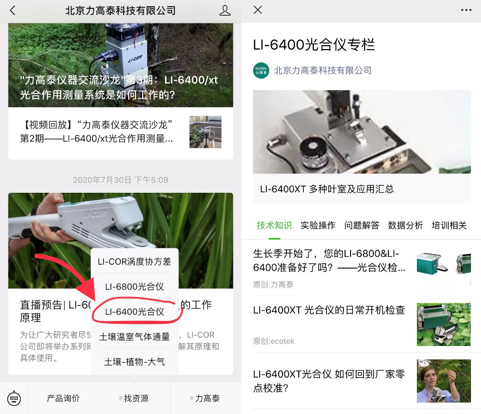Switch to 实验操作 tab

tap(318, 226)
